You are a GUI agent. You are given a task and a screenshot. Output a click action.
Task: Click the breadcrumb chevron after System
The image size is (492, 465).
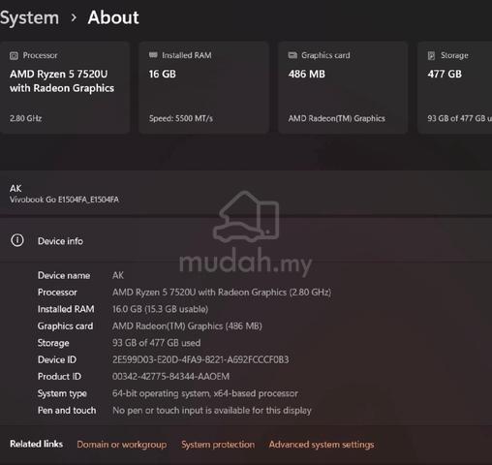74,17
